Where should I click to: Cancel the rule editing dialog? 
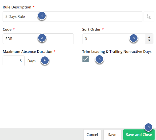(x=92, y=135)
